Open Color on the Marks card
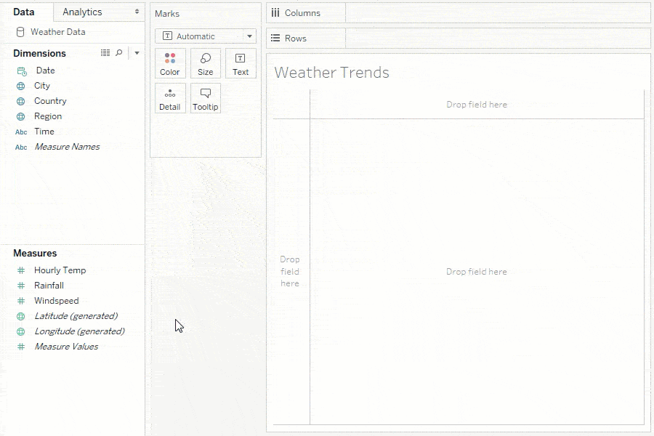654x436 pixels. coord(170,63)
